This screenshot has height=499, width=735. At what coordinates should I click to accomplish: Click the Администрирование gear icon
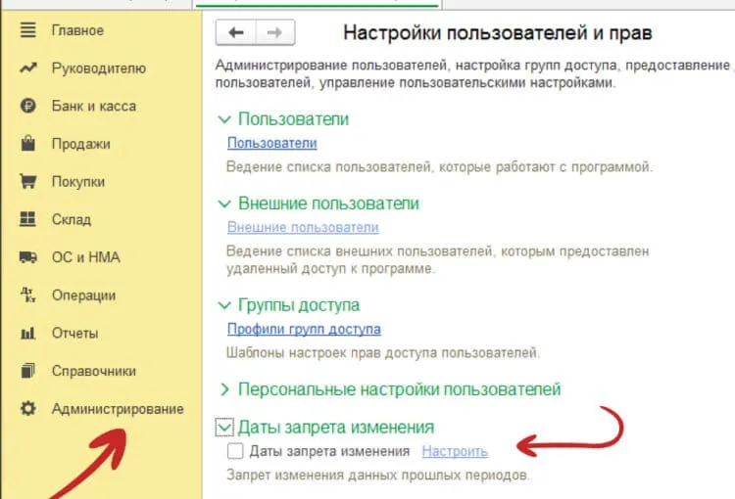point(27,409)
